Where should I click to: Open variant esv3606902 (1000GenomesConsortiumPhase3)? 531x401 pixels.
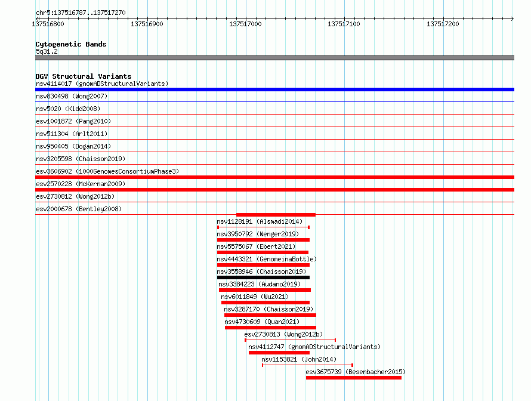107,171
